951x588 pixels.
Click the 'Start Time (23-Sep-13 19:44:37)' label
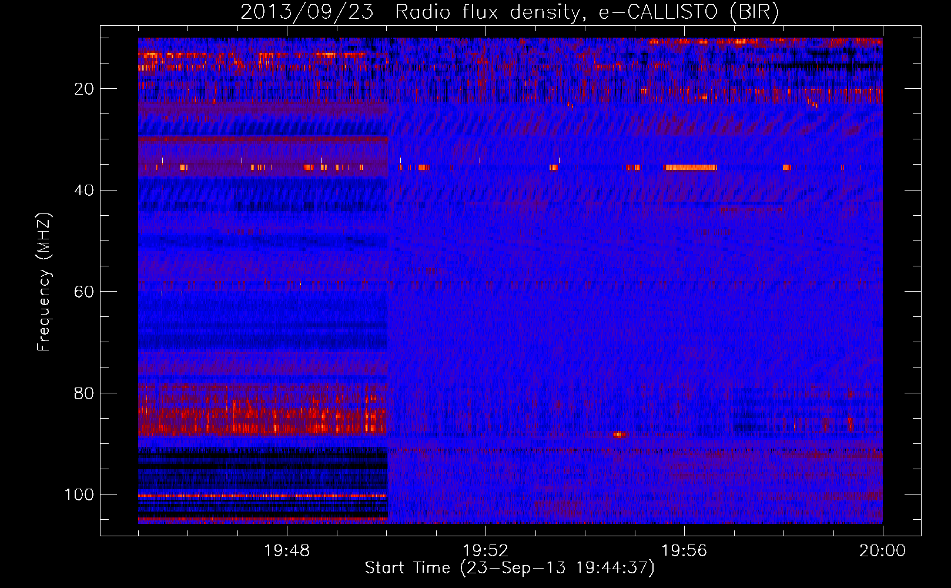point(510,568)
